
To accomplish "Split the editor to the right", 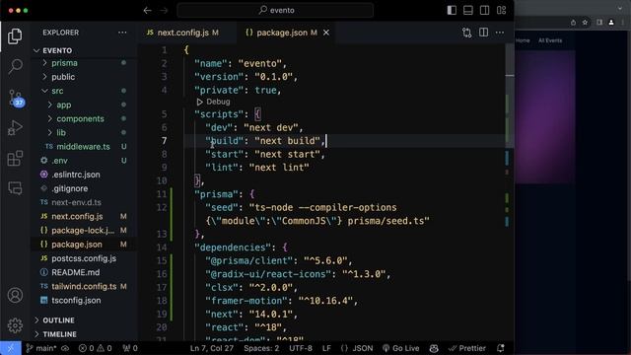I will click(483, 33).
